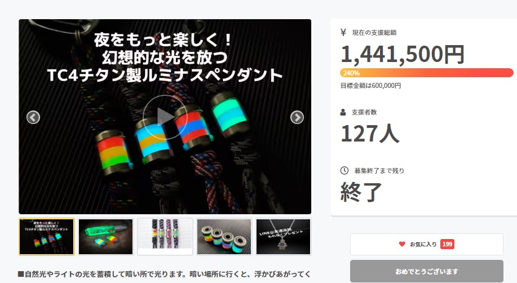
Task: Select the thumbnail showing three paracord lanyards
Action: tap(165, 237)
